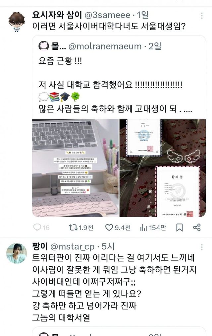Open 짱이 profile avatar photo
Screen dimensions: 212x336
(17, 253)
